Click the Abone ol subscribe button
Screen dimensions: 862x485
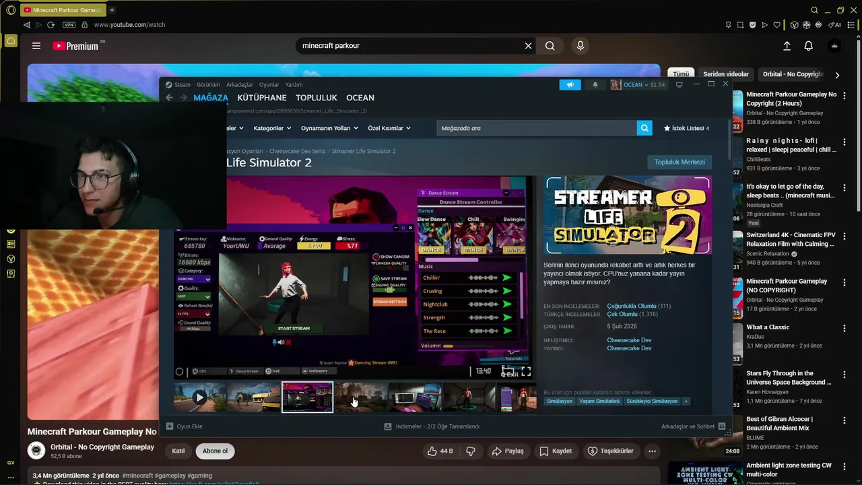click(x=215, y=451)
